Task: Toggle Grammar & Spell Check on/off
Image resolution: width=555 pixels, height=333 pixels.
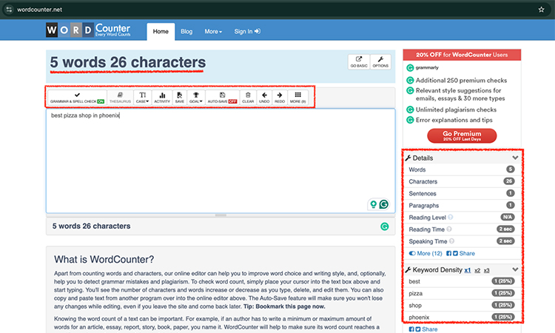Action: [x=77, y=97]
